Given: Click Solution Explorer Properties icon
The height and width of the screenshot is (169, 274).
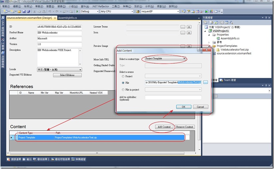Looking at the screenshot, I should pyautogui.click(x=205, y=23).
